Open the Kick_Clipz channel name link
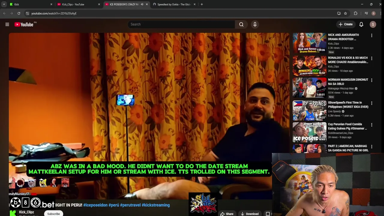The width and height of the screenshot is (384, 216). [26, 212]
